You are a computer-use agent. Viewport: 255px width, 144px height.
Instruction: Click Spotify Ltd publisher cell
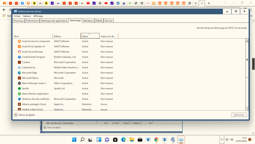click(59, 88)
